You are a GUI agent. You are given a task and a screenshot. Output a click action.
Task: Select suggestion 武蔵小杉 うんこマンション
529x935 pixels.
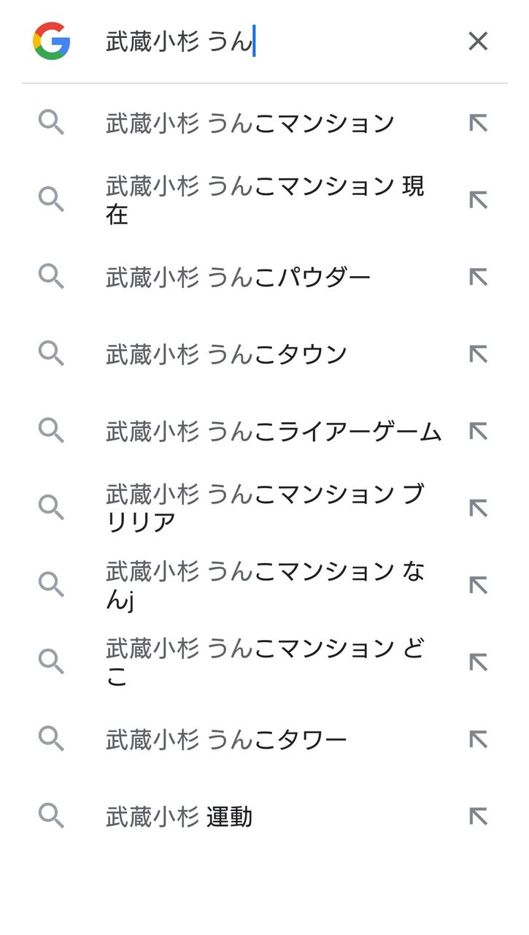250,123
